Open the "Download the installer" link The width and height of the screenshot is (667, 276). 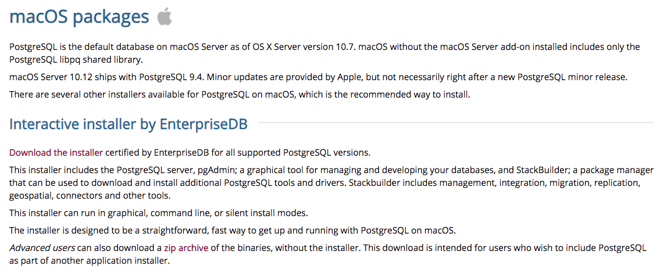tap(56, 153)
